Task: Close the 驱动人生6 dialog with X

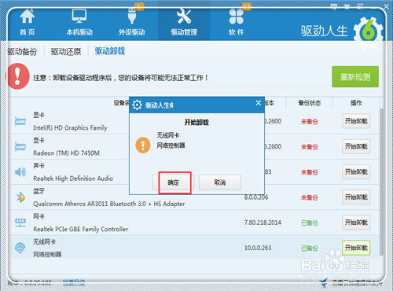Action: (x=259, y=103)
